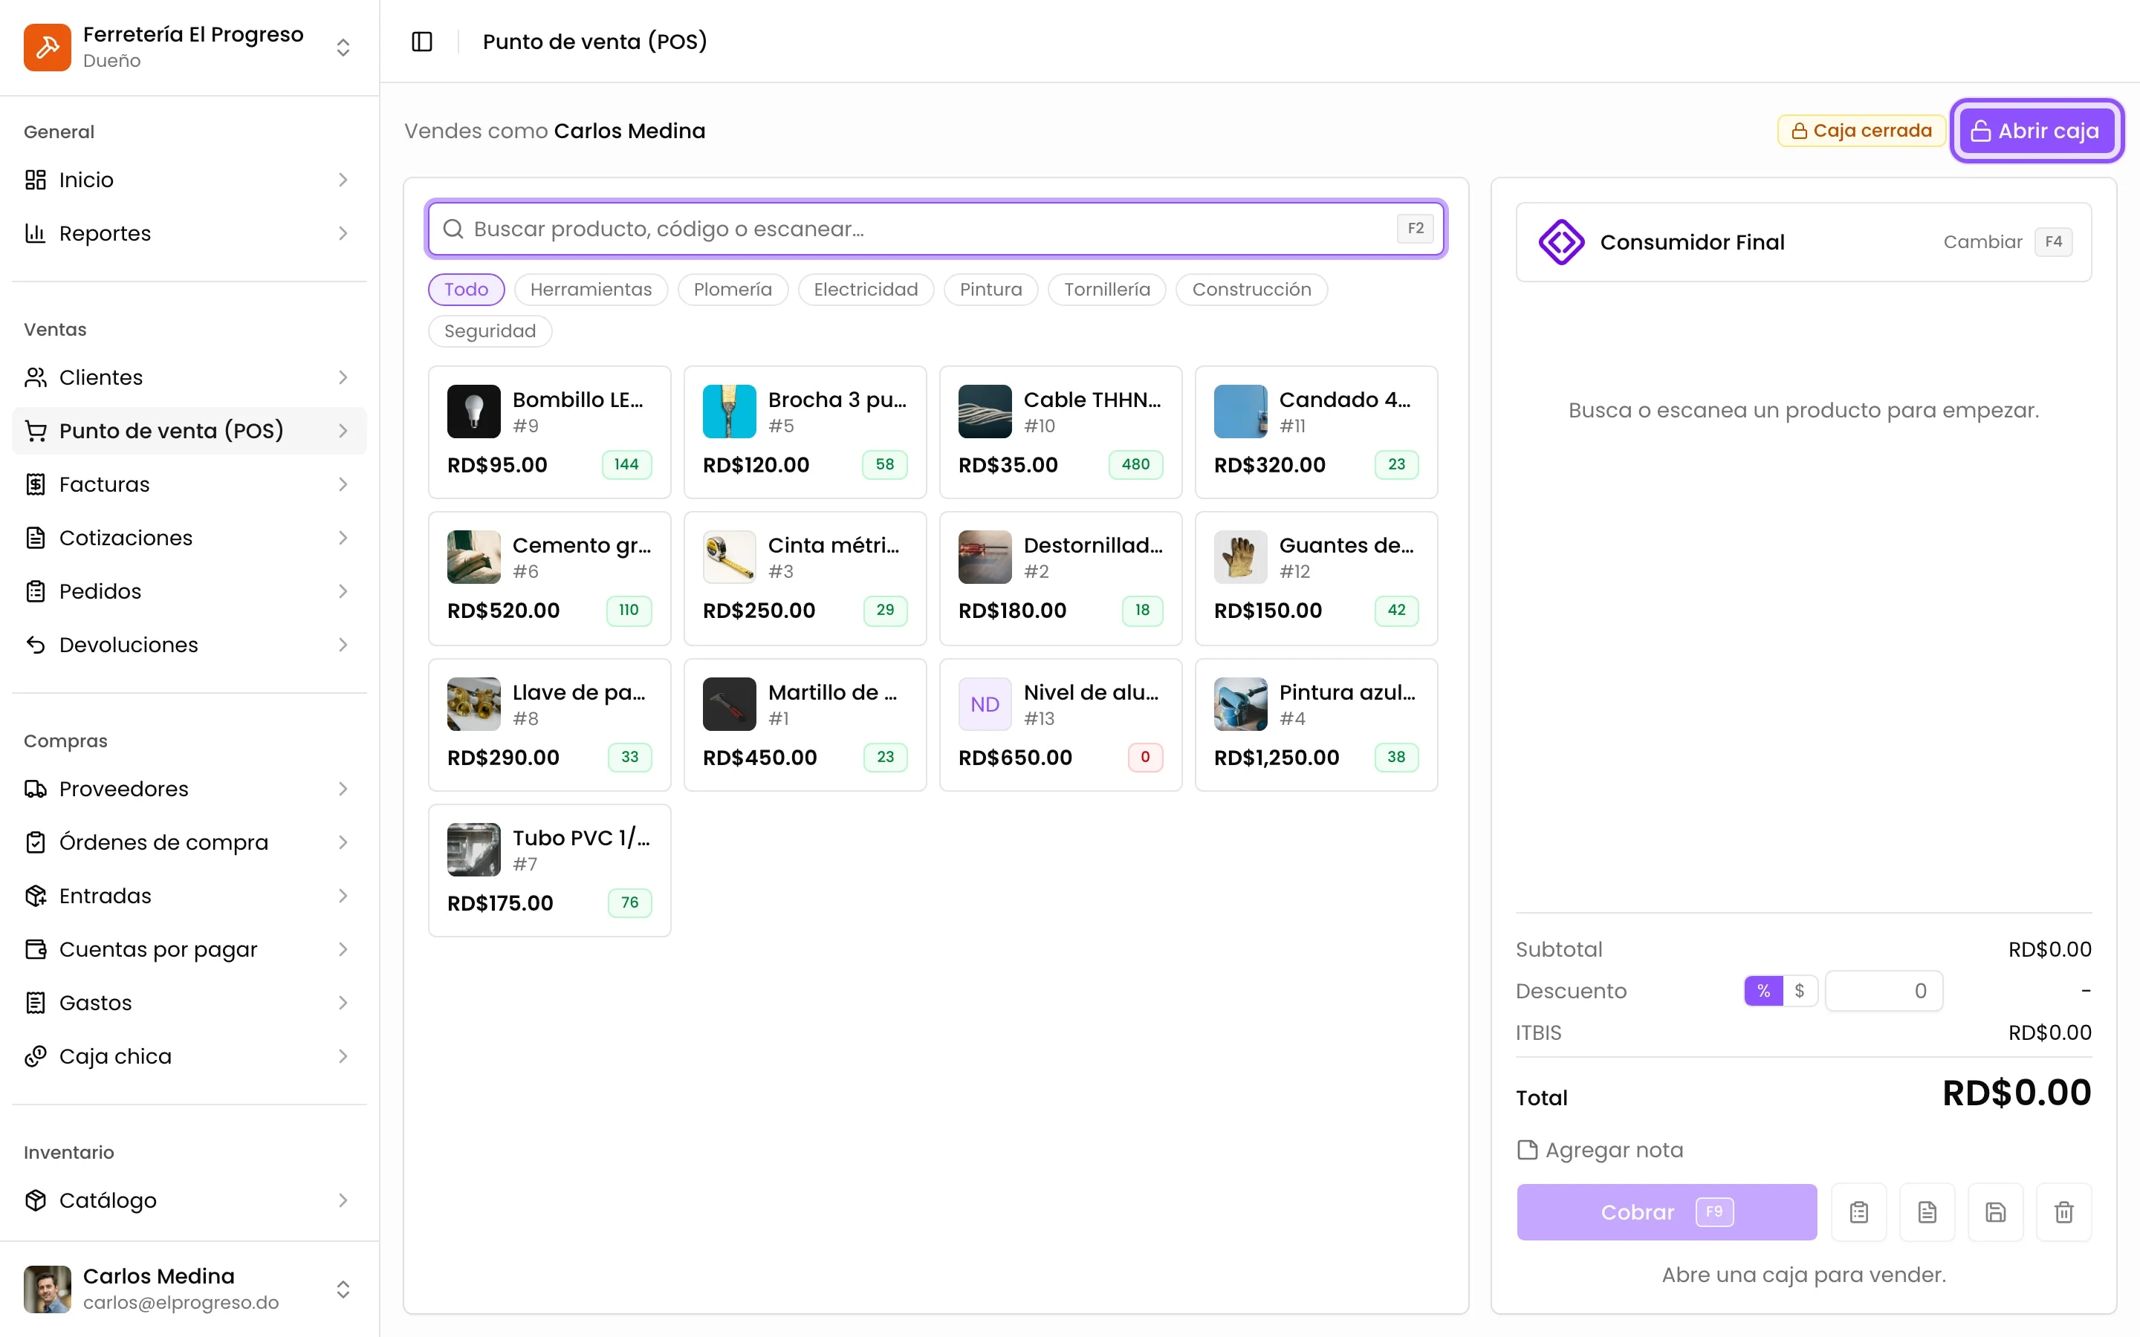Filter products by Plomería
Screen dimensions: 2140x1337
[732, 290]
